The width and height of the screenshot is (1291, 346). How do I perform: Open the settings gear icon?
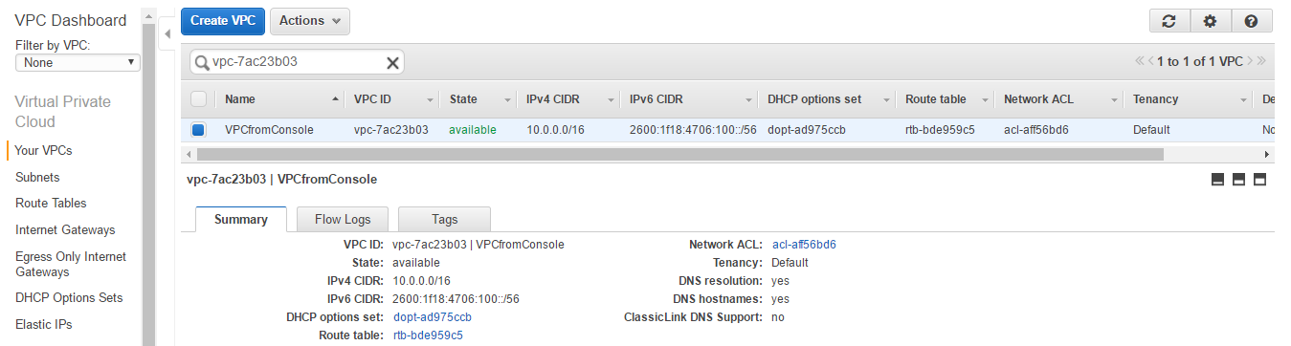pyautogui.click(x=1210, y=21)
